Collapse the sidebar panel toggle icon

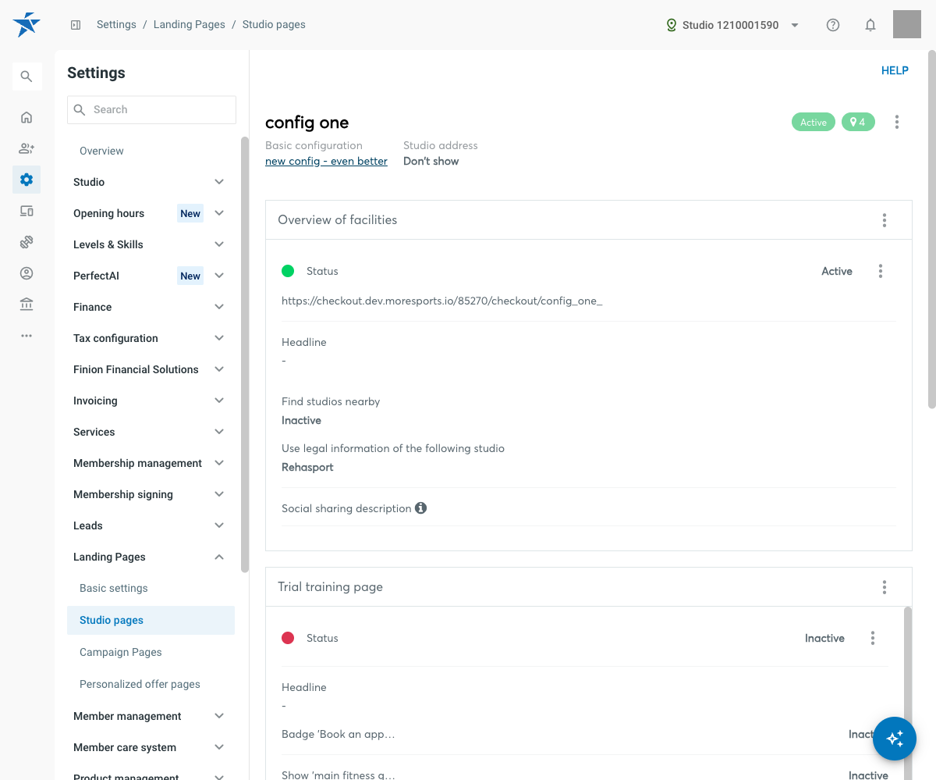coord(76,25)
